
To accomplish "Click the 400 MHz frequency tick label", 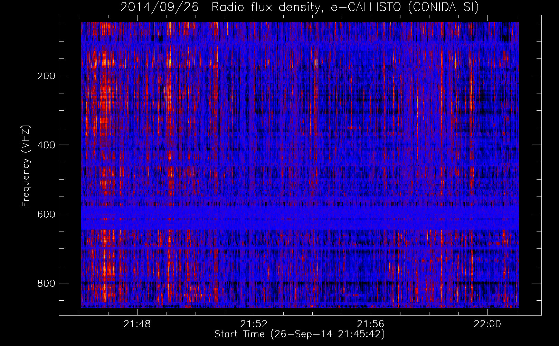I will point(46,145).
